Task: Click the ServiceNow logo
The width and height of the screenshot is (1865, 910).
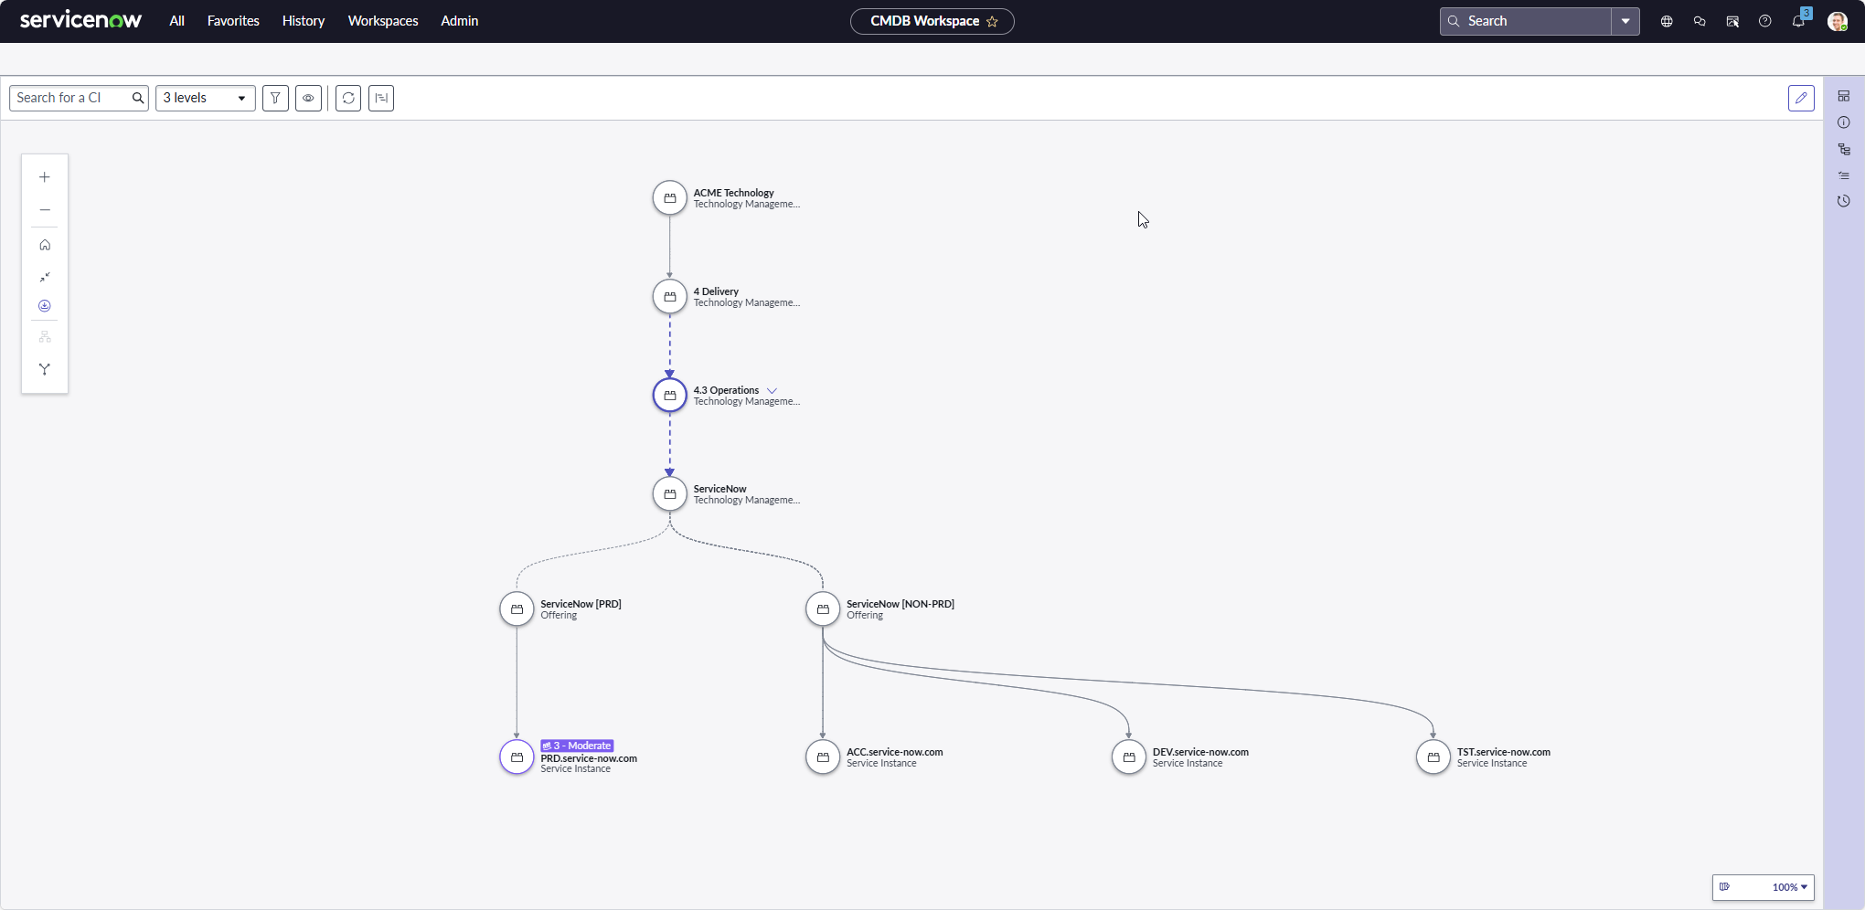Action: click(x=80, y=20)
